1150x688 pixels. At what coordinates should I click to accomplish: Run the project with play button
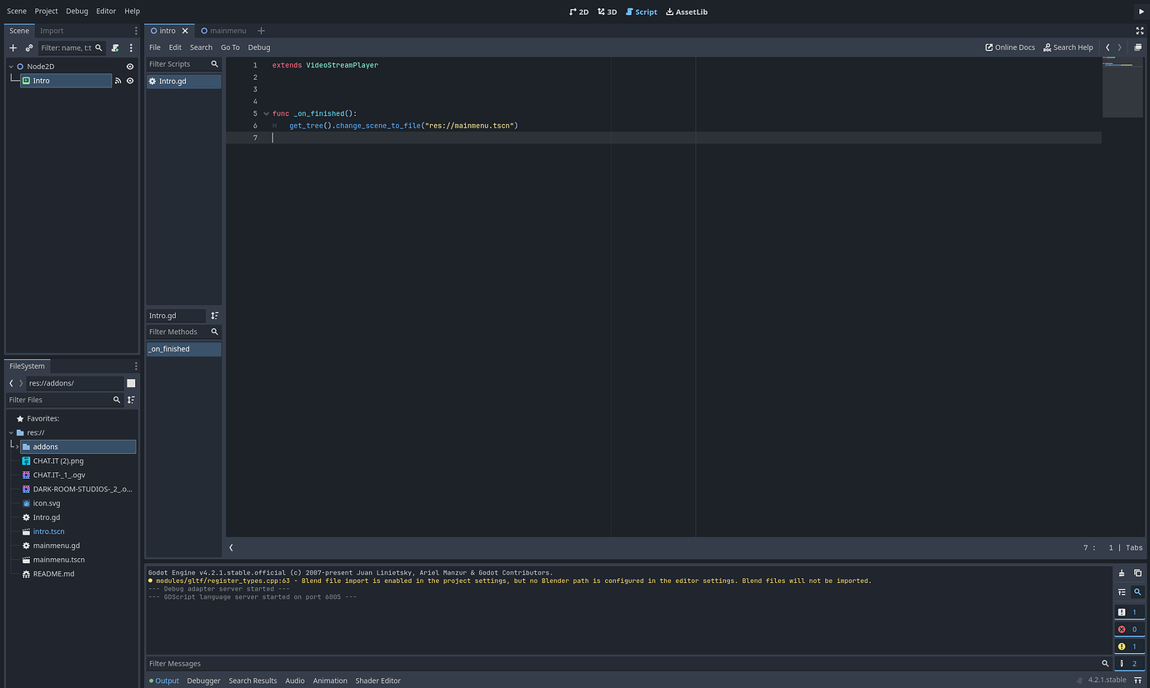[1142, 12]
